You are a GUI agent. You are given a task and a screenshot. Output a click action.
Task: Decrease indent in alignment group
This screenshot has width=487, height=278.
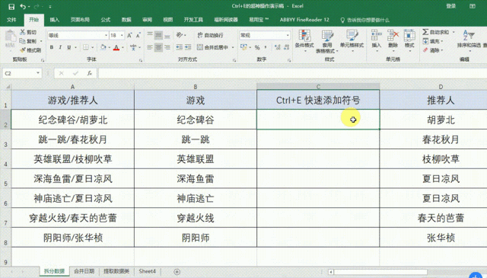point(180,47)
